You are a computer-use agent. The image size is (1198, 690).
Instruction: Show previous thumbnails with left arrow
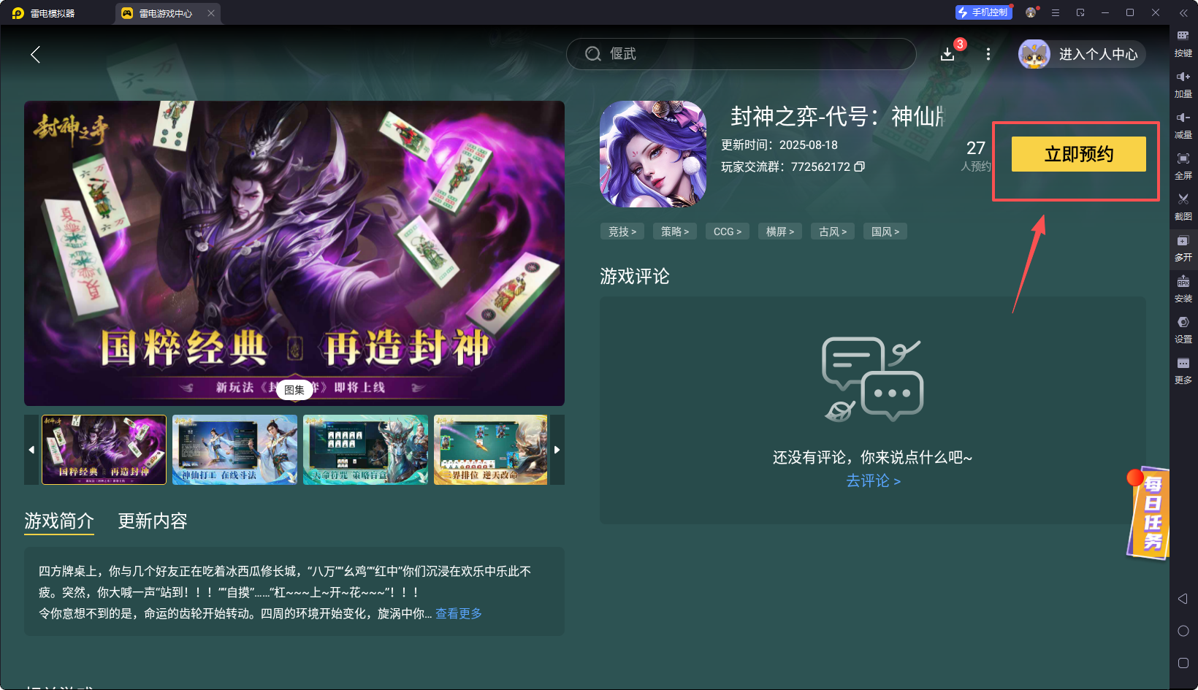[31, 450]
